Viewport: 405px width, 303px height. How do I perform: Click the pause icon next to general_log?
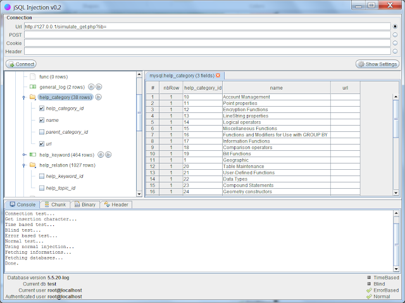click(x=91, y=87)
